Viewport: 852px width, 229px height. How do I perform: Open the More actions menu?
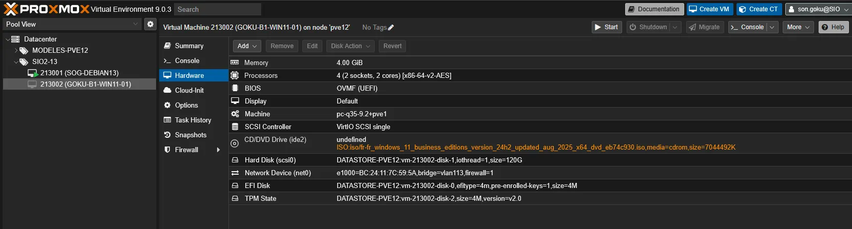[798, 27]
